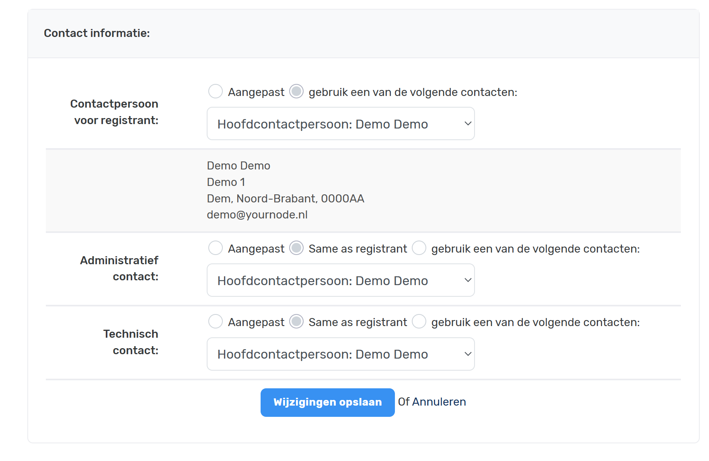The height and width of the screenshot is (461, 709).
Task: Select 'gebruik een van de volgende contacten' for Technisch contact
Action: [x=419, y=322]
